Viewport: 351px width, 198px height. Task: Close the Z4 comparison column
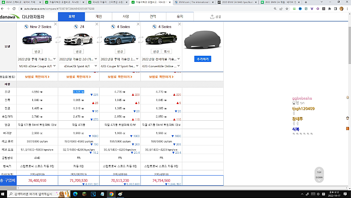pos(97,25)
